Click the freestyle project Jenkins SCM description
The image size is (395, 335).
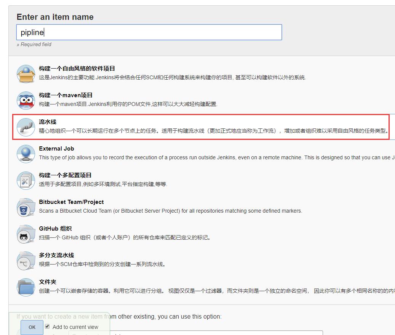(172, 77)
